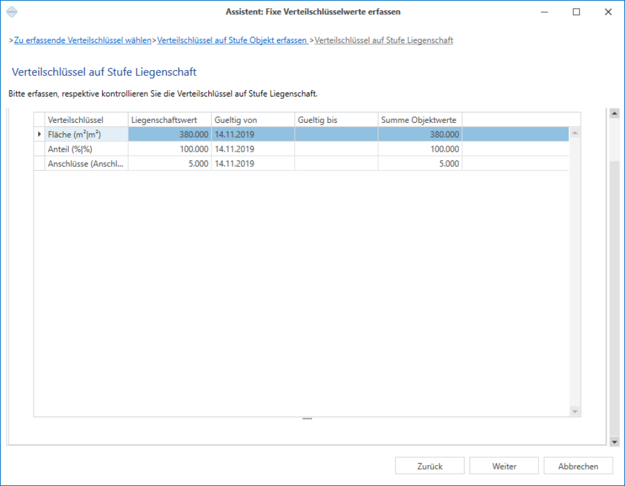Viewport: 625px width, 486px height.
Task: Proceed with the Weiter button
Action: pos(504,466)
